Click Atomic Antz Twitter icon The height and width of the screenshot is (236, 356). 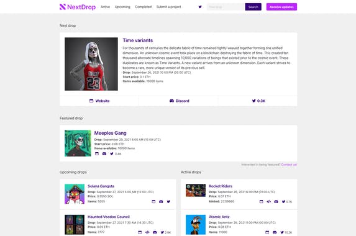[282, 232]
